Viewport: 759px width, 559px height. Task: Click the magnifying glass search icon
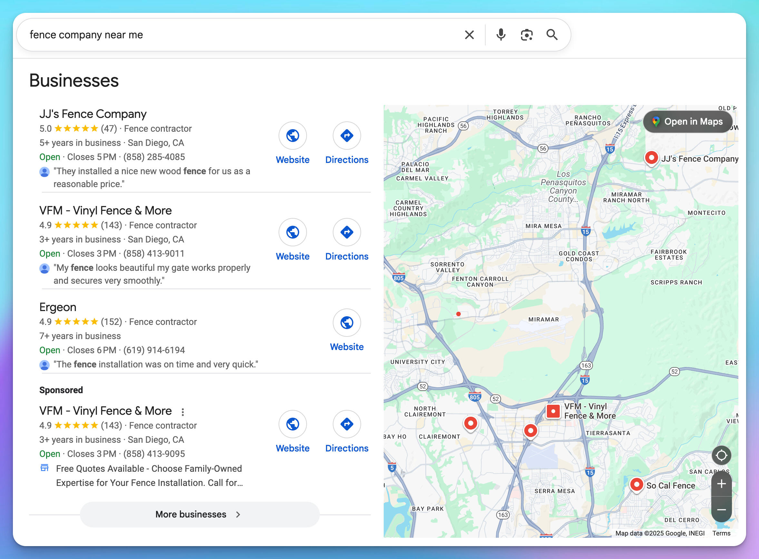click(552, 35)
